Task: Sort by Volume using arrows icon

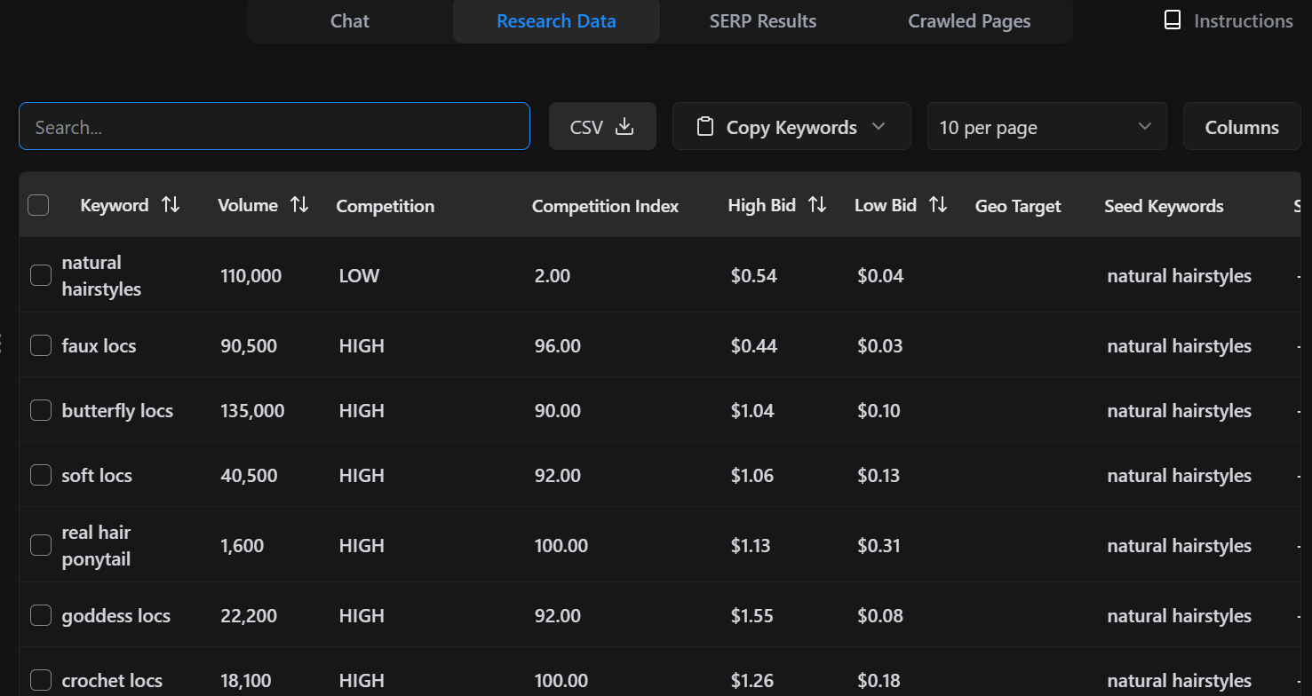Action: 300,205
